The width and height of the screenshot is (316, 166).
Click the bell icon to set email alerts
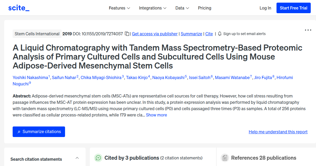219,33
